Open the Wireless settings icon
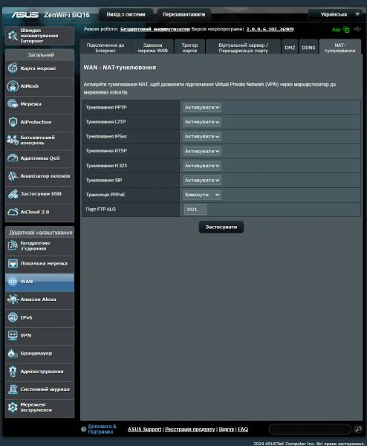Viewport: 367px width, 446px height. pyautogui.click(x=13, y=245)
